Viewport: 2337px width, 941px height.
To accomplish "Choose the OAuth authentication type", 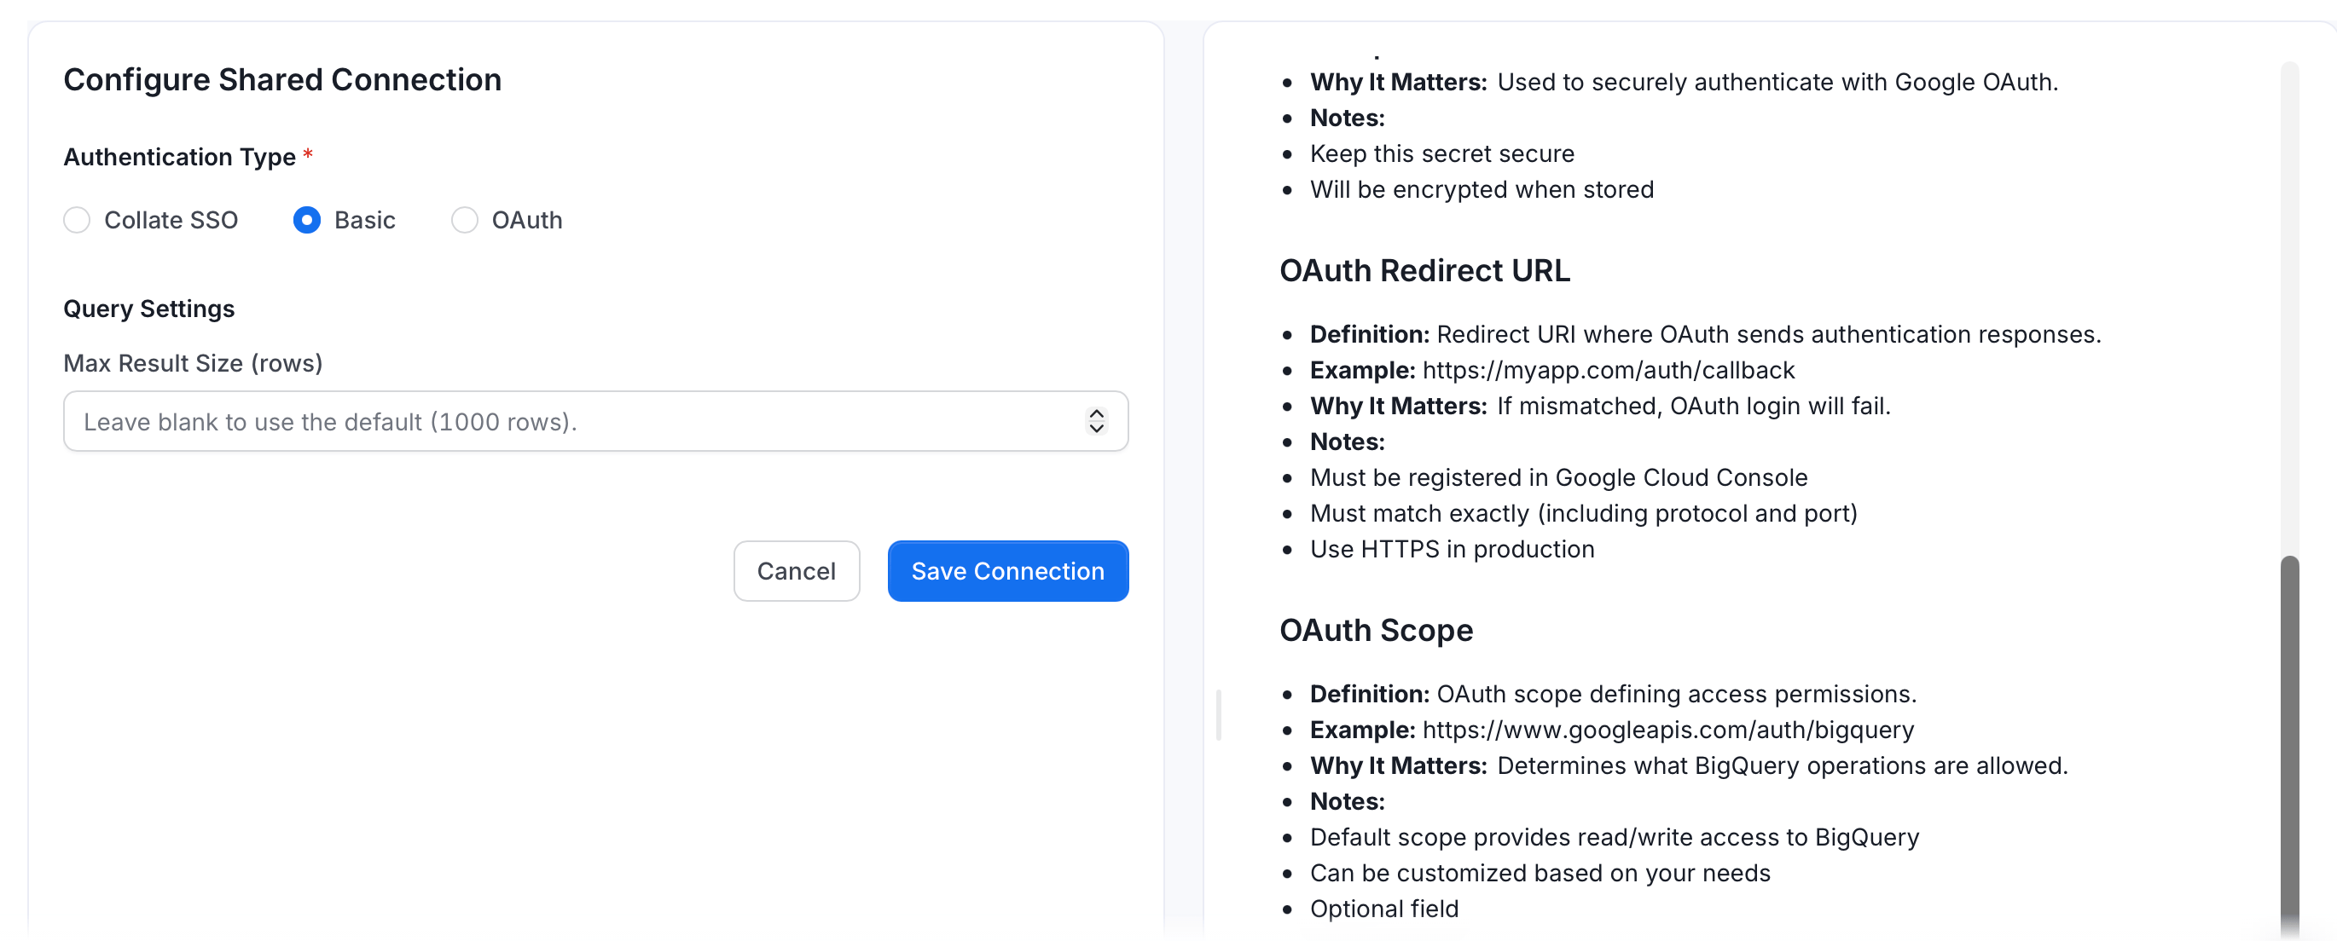I will 465,220.
